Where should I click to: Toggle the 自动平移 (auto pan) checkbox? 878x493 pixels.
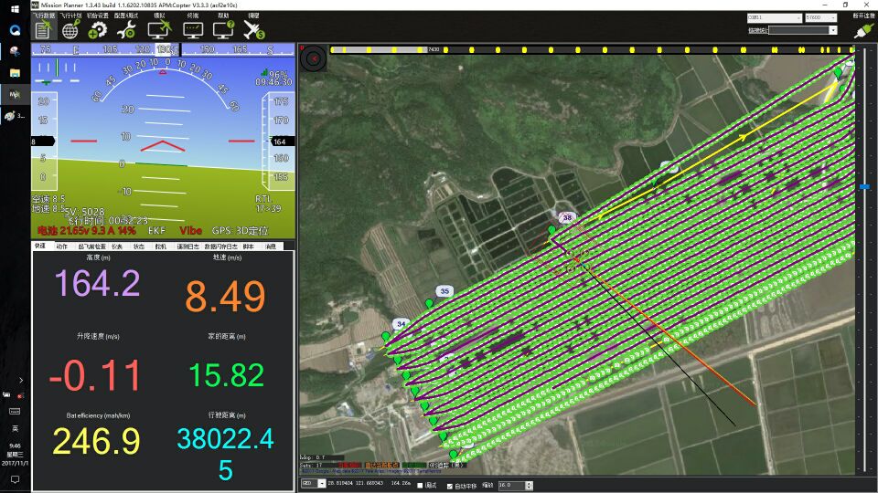click(450, 486)
